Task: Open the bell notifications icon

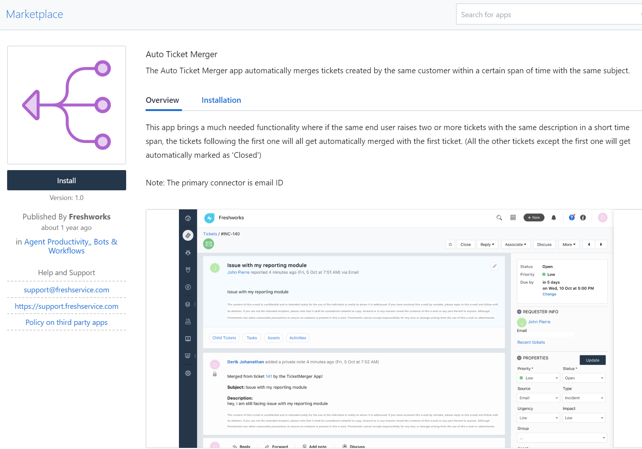Action: pos(554,218)
